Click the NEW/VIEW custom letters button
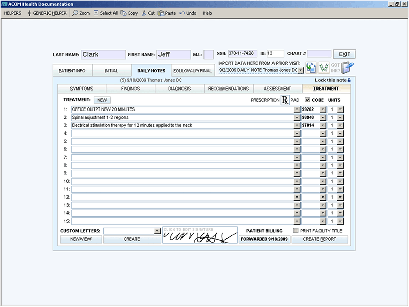Screen dimensions: 409x307 (81, 239)
